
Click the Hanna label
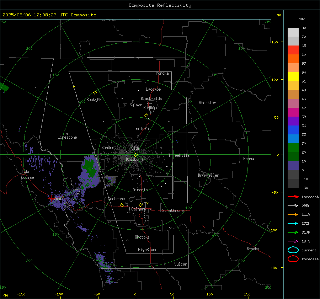pos(249,159)
